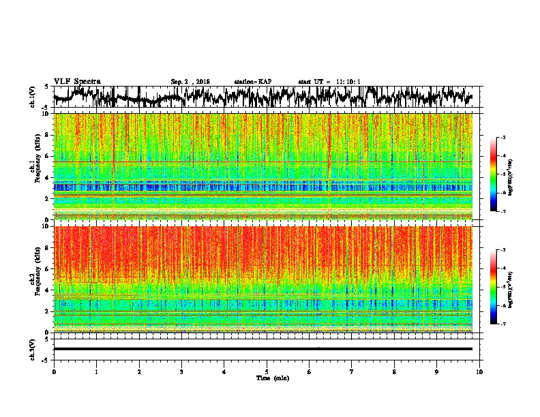The height and width of the screenshot is (417, 540).
Task: Click the "VLF Spectra" plot title
Action: [77, 81]
